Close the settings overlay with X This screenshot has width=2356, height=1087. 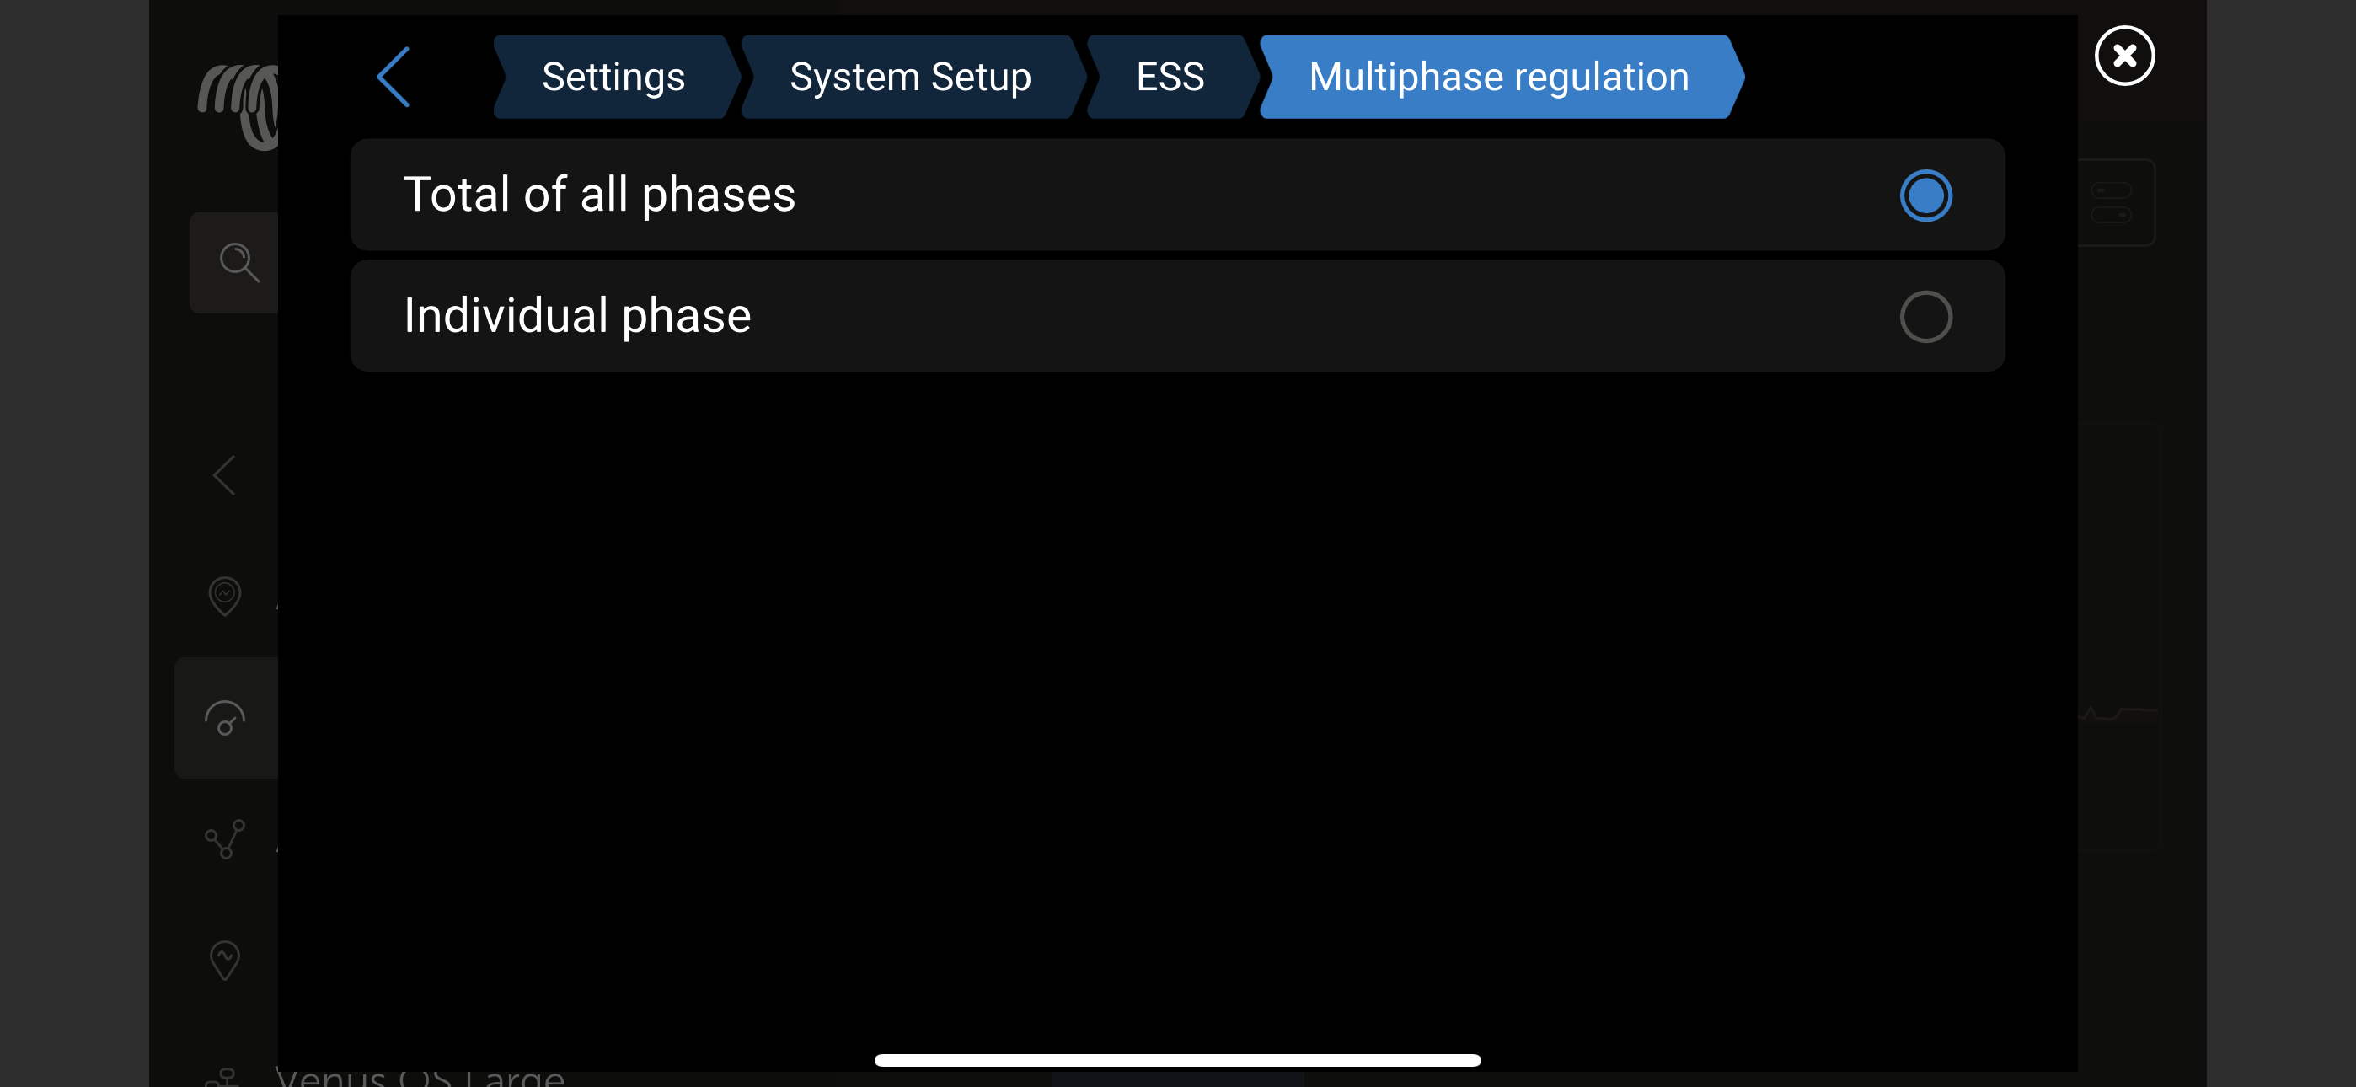pyautogui.click(x=2123, y=56)
